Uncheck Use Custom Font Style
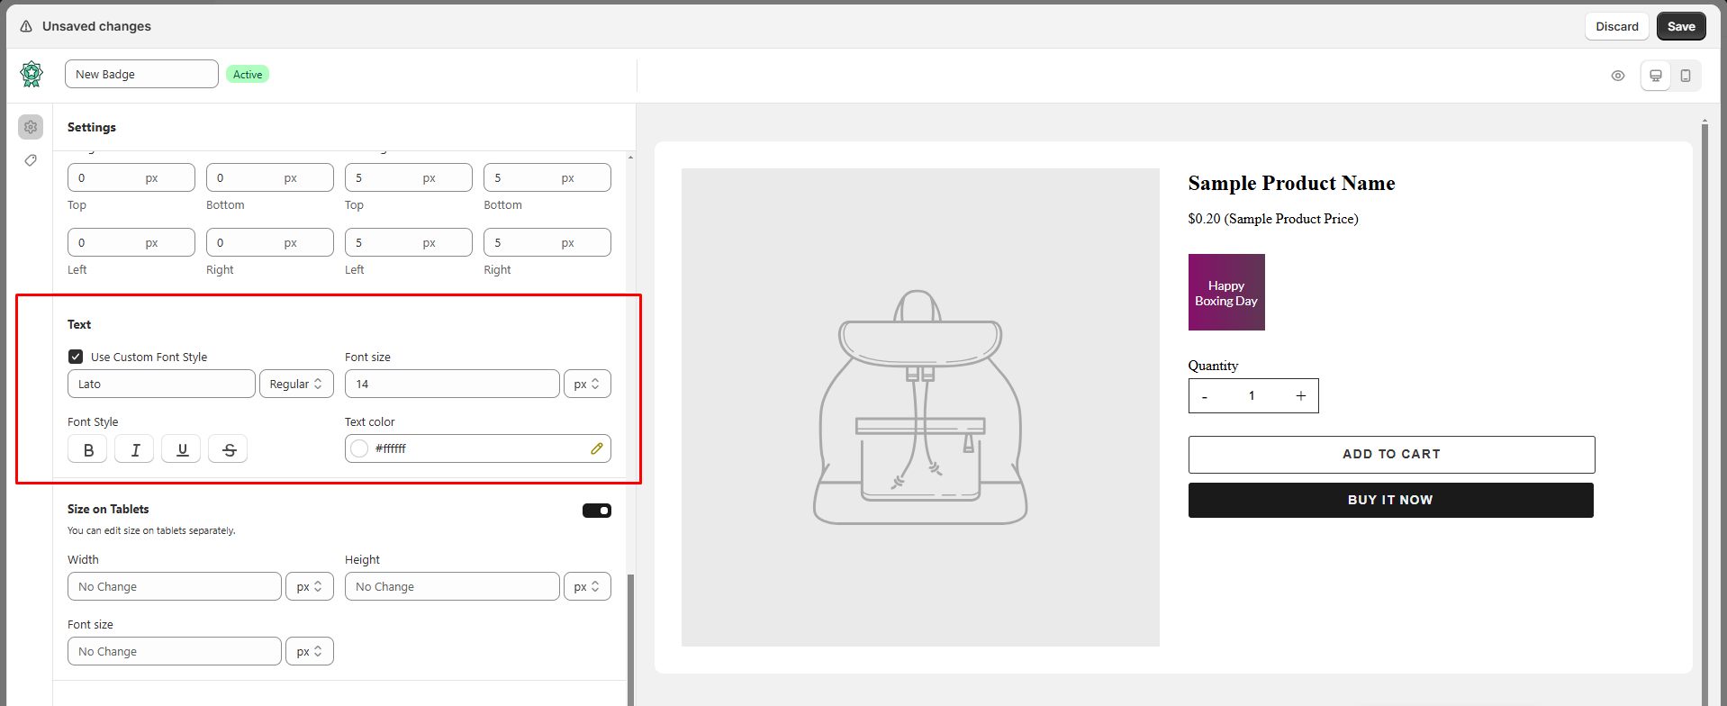The height and width of the screenshot is (706, 1727). click(x=76, y=357)
